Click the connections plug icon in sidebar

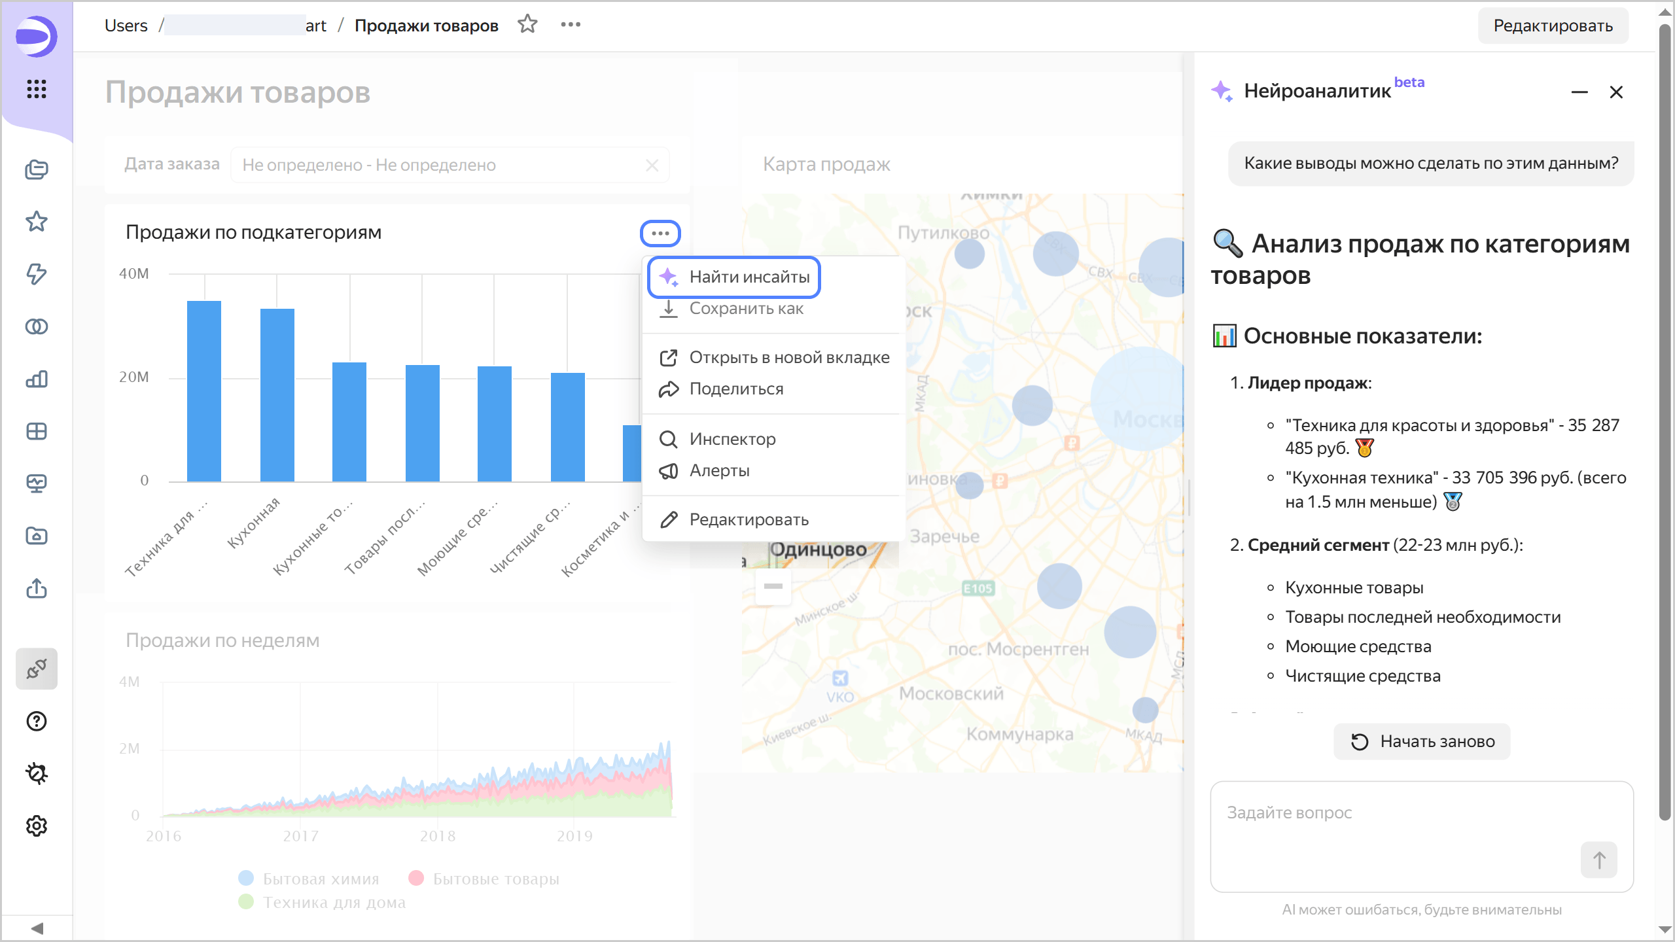click(x=37, y=669)
